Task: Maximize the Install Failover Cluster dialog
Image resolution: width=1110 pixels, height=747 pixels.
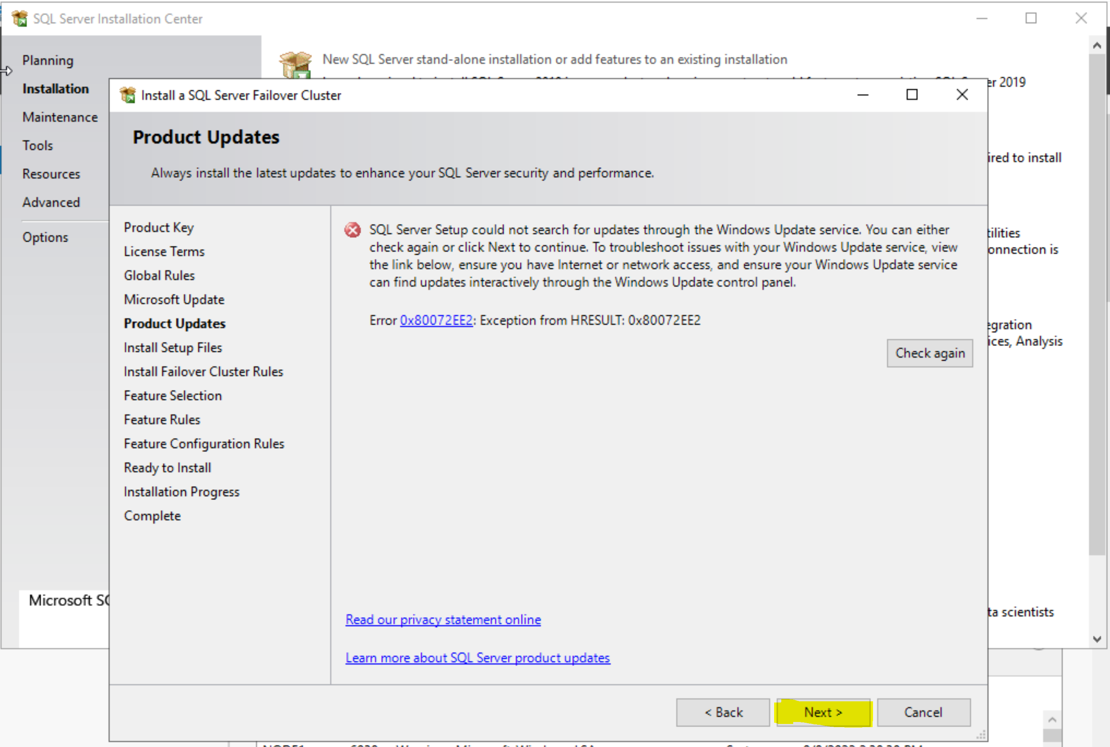Action: point(912,95)
